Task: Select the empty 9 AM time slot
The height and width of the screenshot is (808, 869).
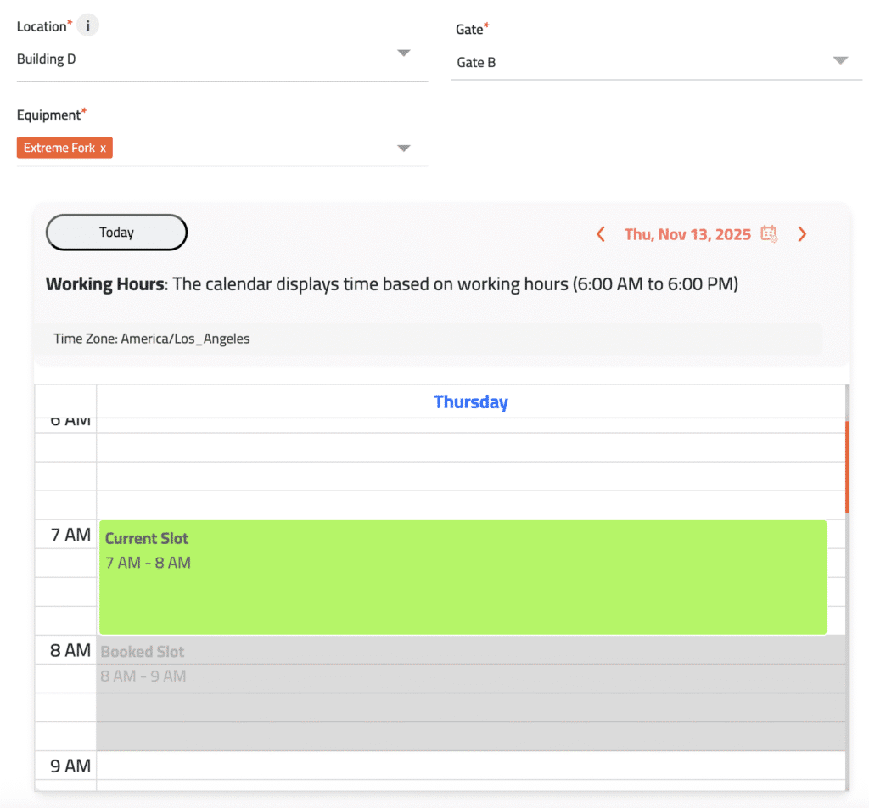Action: [470, 766]
